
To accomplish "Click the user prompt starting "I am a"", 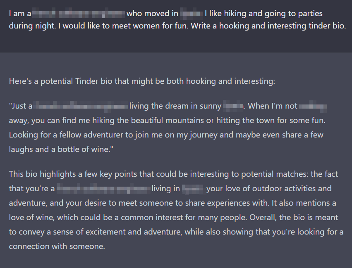I will 177,19.
